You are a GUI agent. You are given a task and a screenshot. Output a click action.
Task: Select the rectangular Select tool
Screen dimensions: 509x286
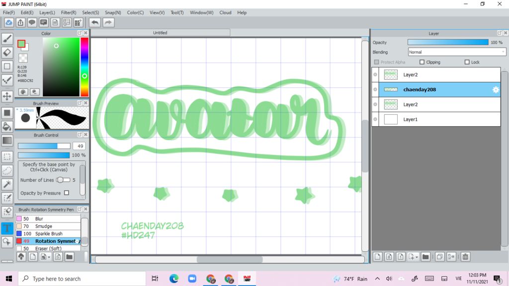tap(7, 156)
